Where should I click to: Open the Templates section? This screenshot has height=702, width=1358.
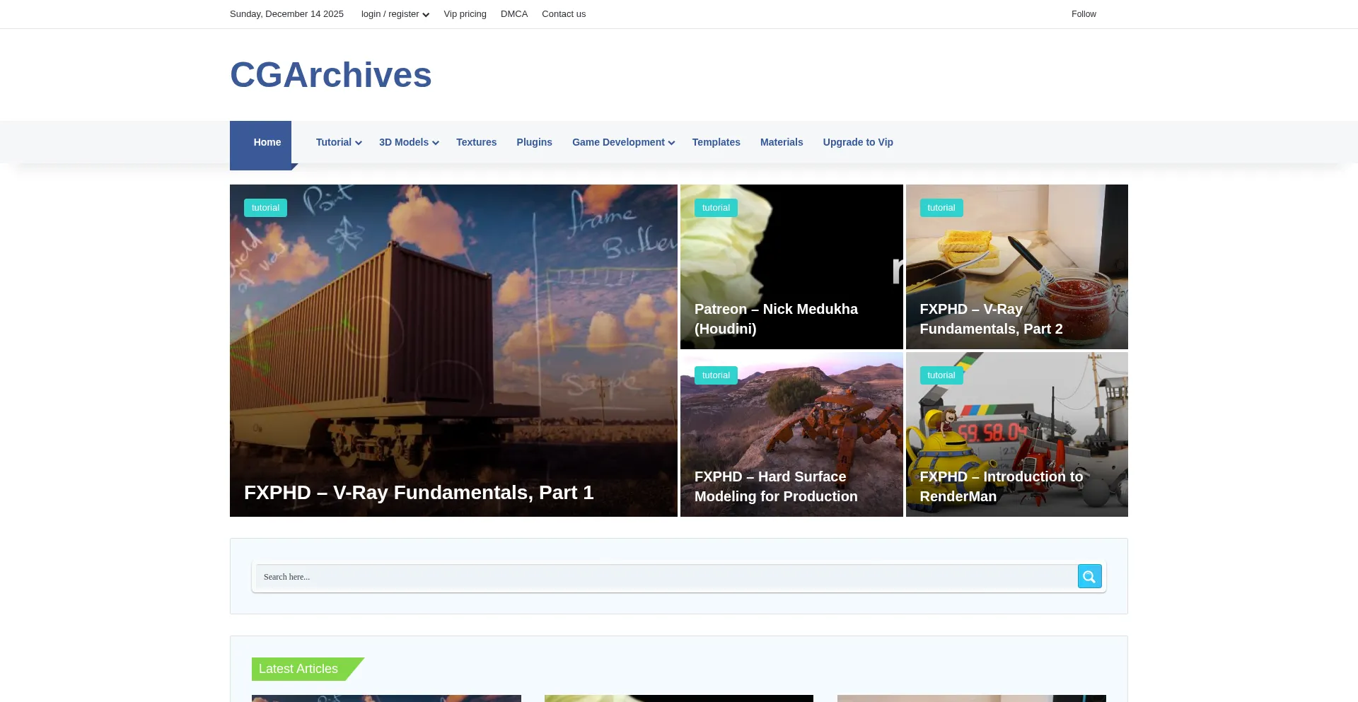click(x=716, y=142)
